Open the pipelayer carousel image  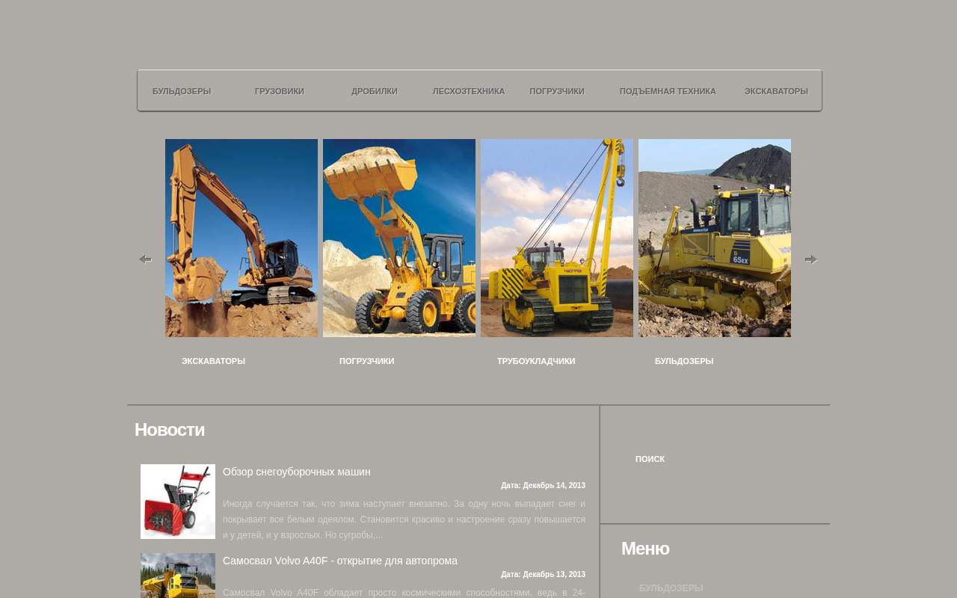point(557,238)
